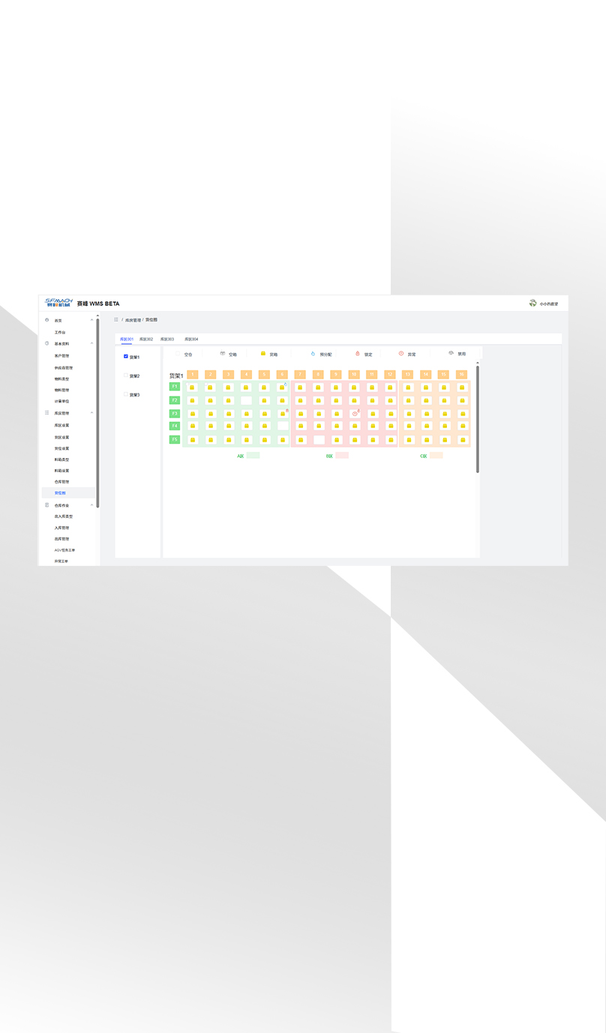Check the 货架2 checkbox
Image resolution: width=606 pixels, height=1033 pixels.
pyautogui.click(x=126, y=376)
